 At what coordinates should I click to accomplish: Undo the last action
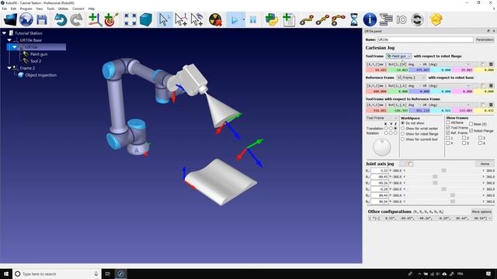(x=61, y=19)
